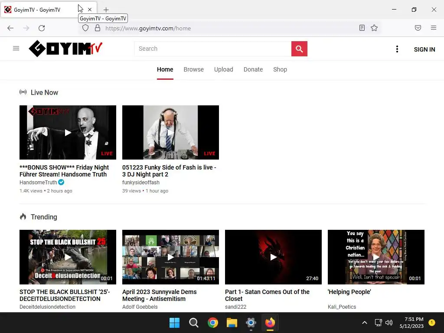This screenshot has height=333, width=444.
Task: Open the Upload tab
Action: [x=224, y=69]
